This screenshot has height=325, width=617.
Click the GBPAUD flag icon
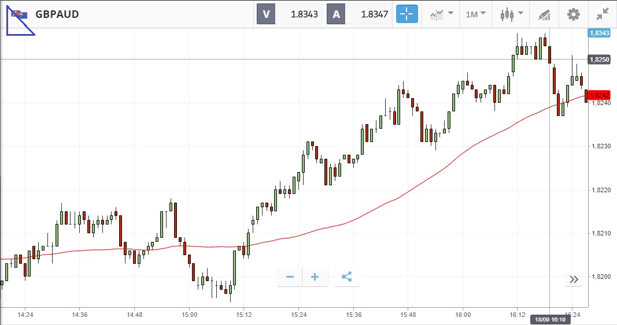coord(20,14)
